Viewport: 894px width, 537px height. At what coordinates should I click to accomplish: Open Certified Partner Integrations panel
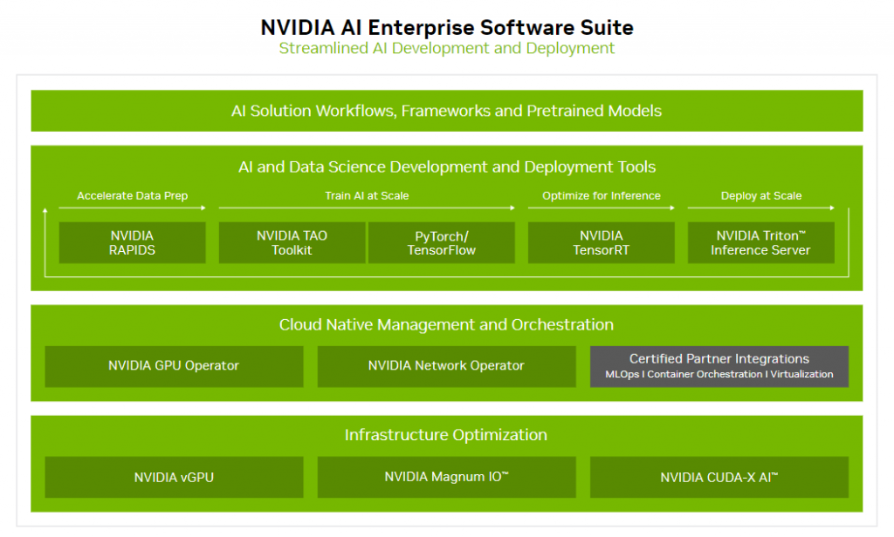tap(719, 366)
